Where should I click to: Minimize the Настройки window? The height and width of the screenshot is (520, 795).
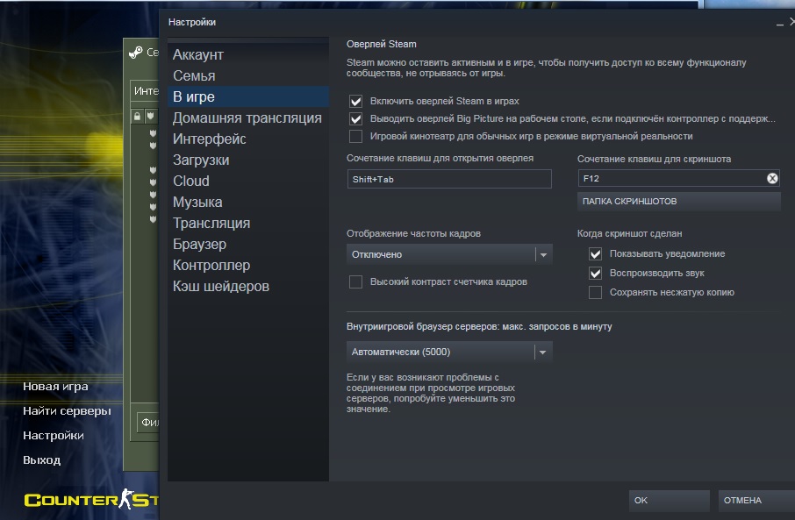pos(780,24)
